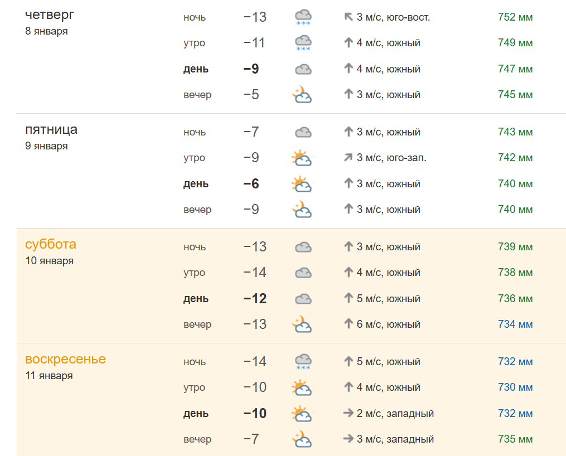Click the moon-and-cloud icon for Saturday evening
This screenshot has height=456, width=566.
tap(302, 324)
